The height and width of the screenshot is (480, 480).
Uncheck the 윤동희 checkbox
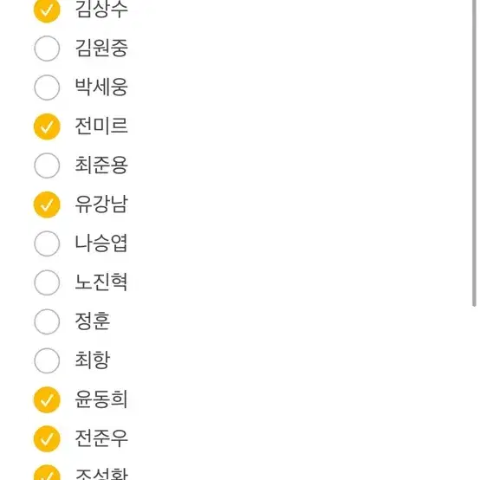47,399
